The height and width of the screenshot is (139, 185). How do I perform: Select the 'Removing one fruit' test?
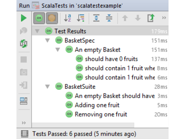(101, 114)
